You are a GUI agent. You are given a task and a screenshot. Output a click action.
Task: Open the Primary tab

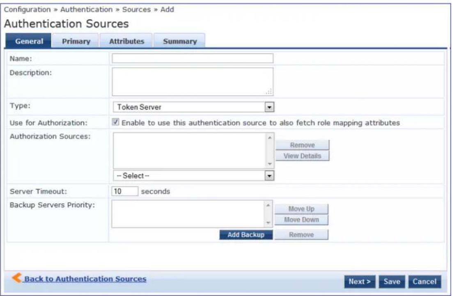pos(76,41)
